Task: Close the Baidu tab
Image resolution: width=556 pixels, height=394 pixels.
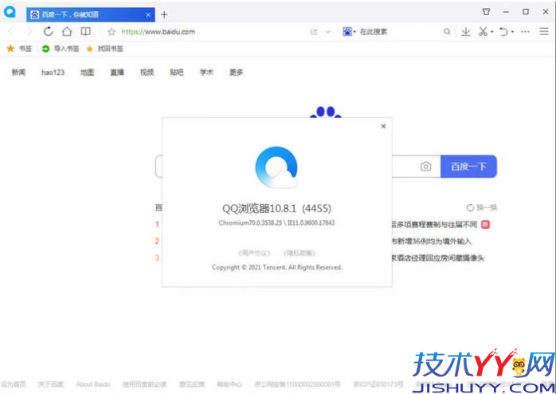Action: (x=148, y=14)
